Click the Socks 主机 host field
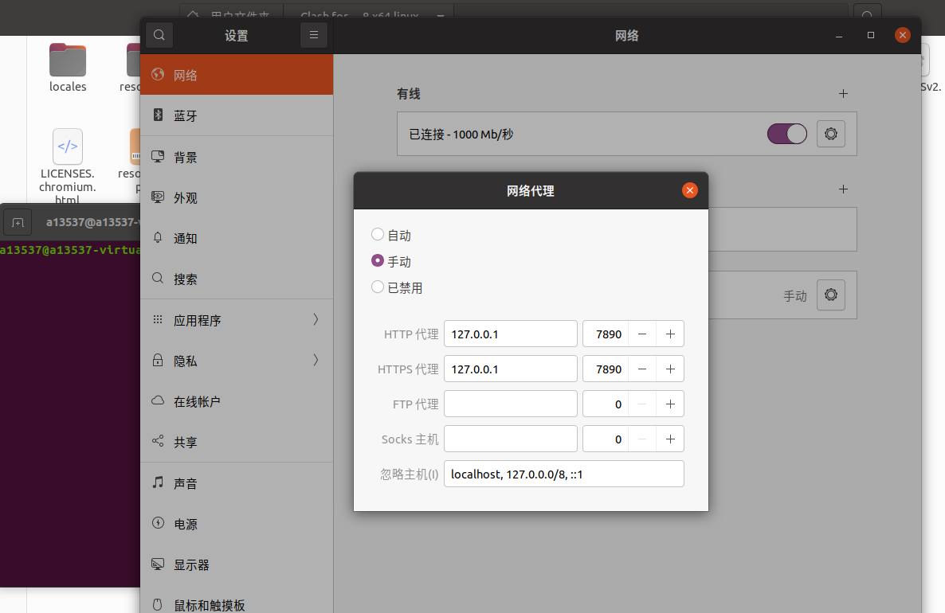 [511, 439]
